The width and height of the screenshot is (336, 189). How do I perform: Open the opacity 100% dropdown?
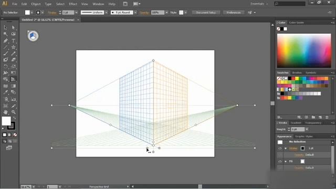point(166,13)
